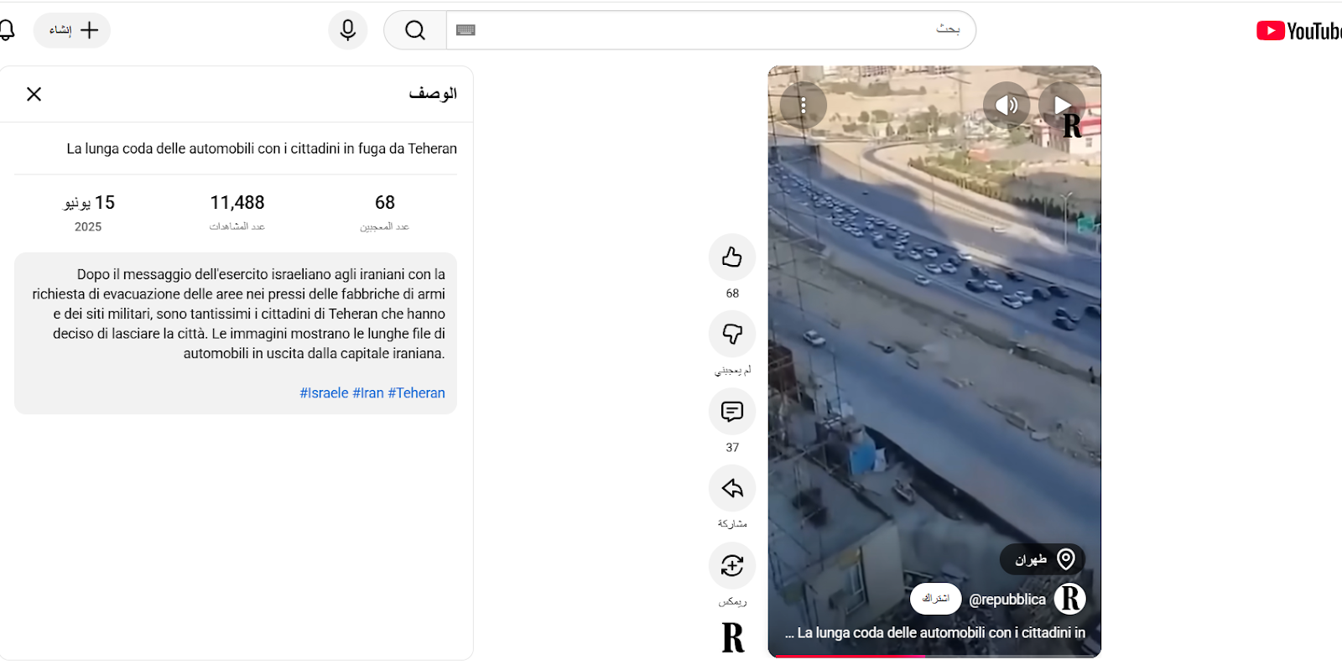Open the #Israele hashtag link
The width and height of the screenshot is (1342, 670).
pos(324,393)
